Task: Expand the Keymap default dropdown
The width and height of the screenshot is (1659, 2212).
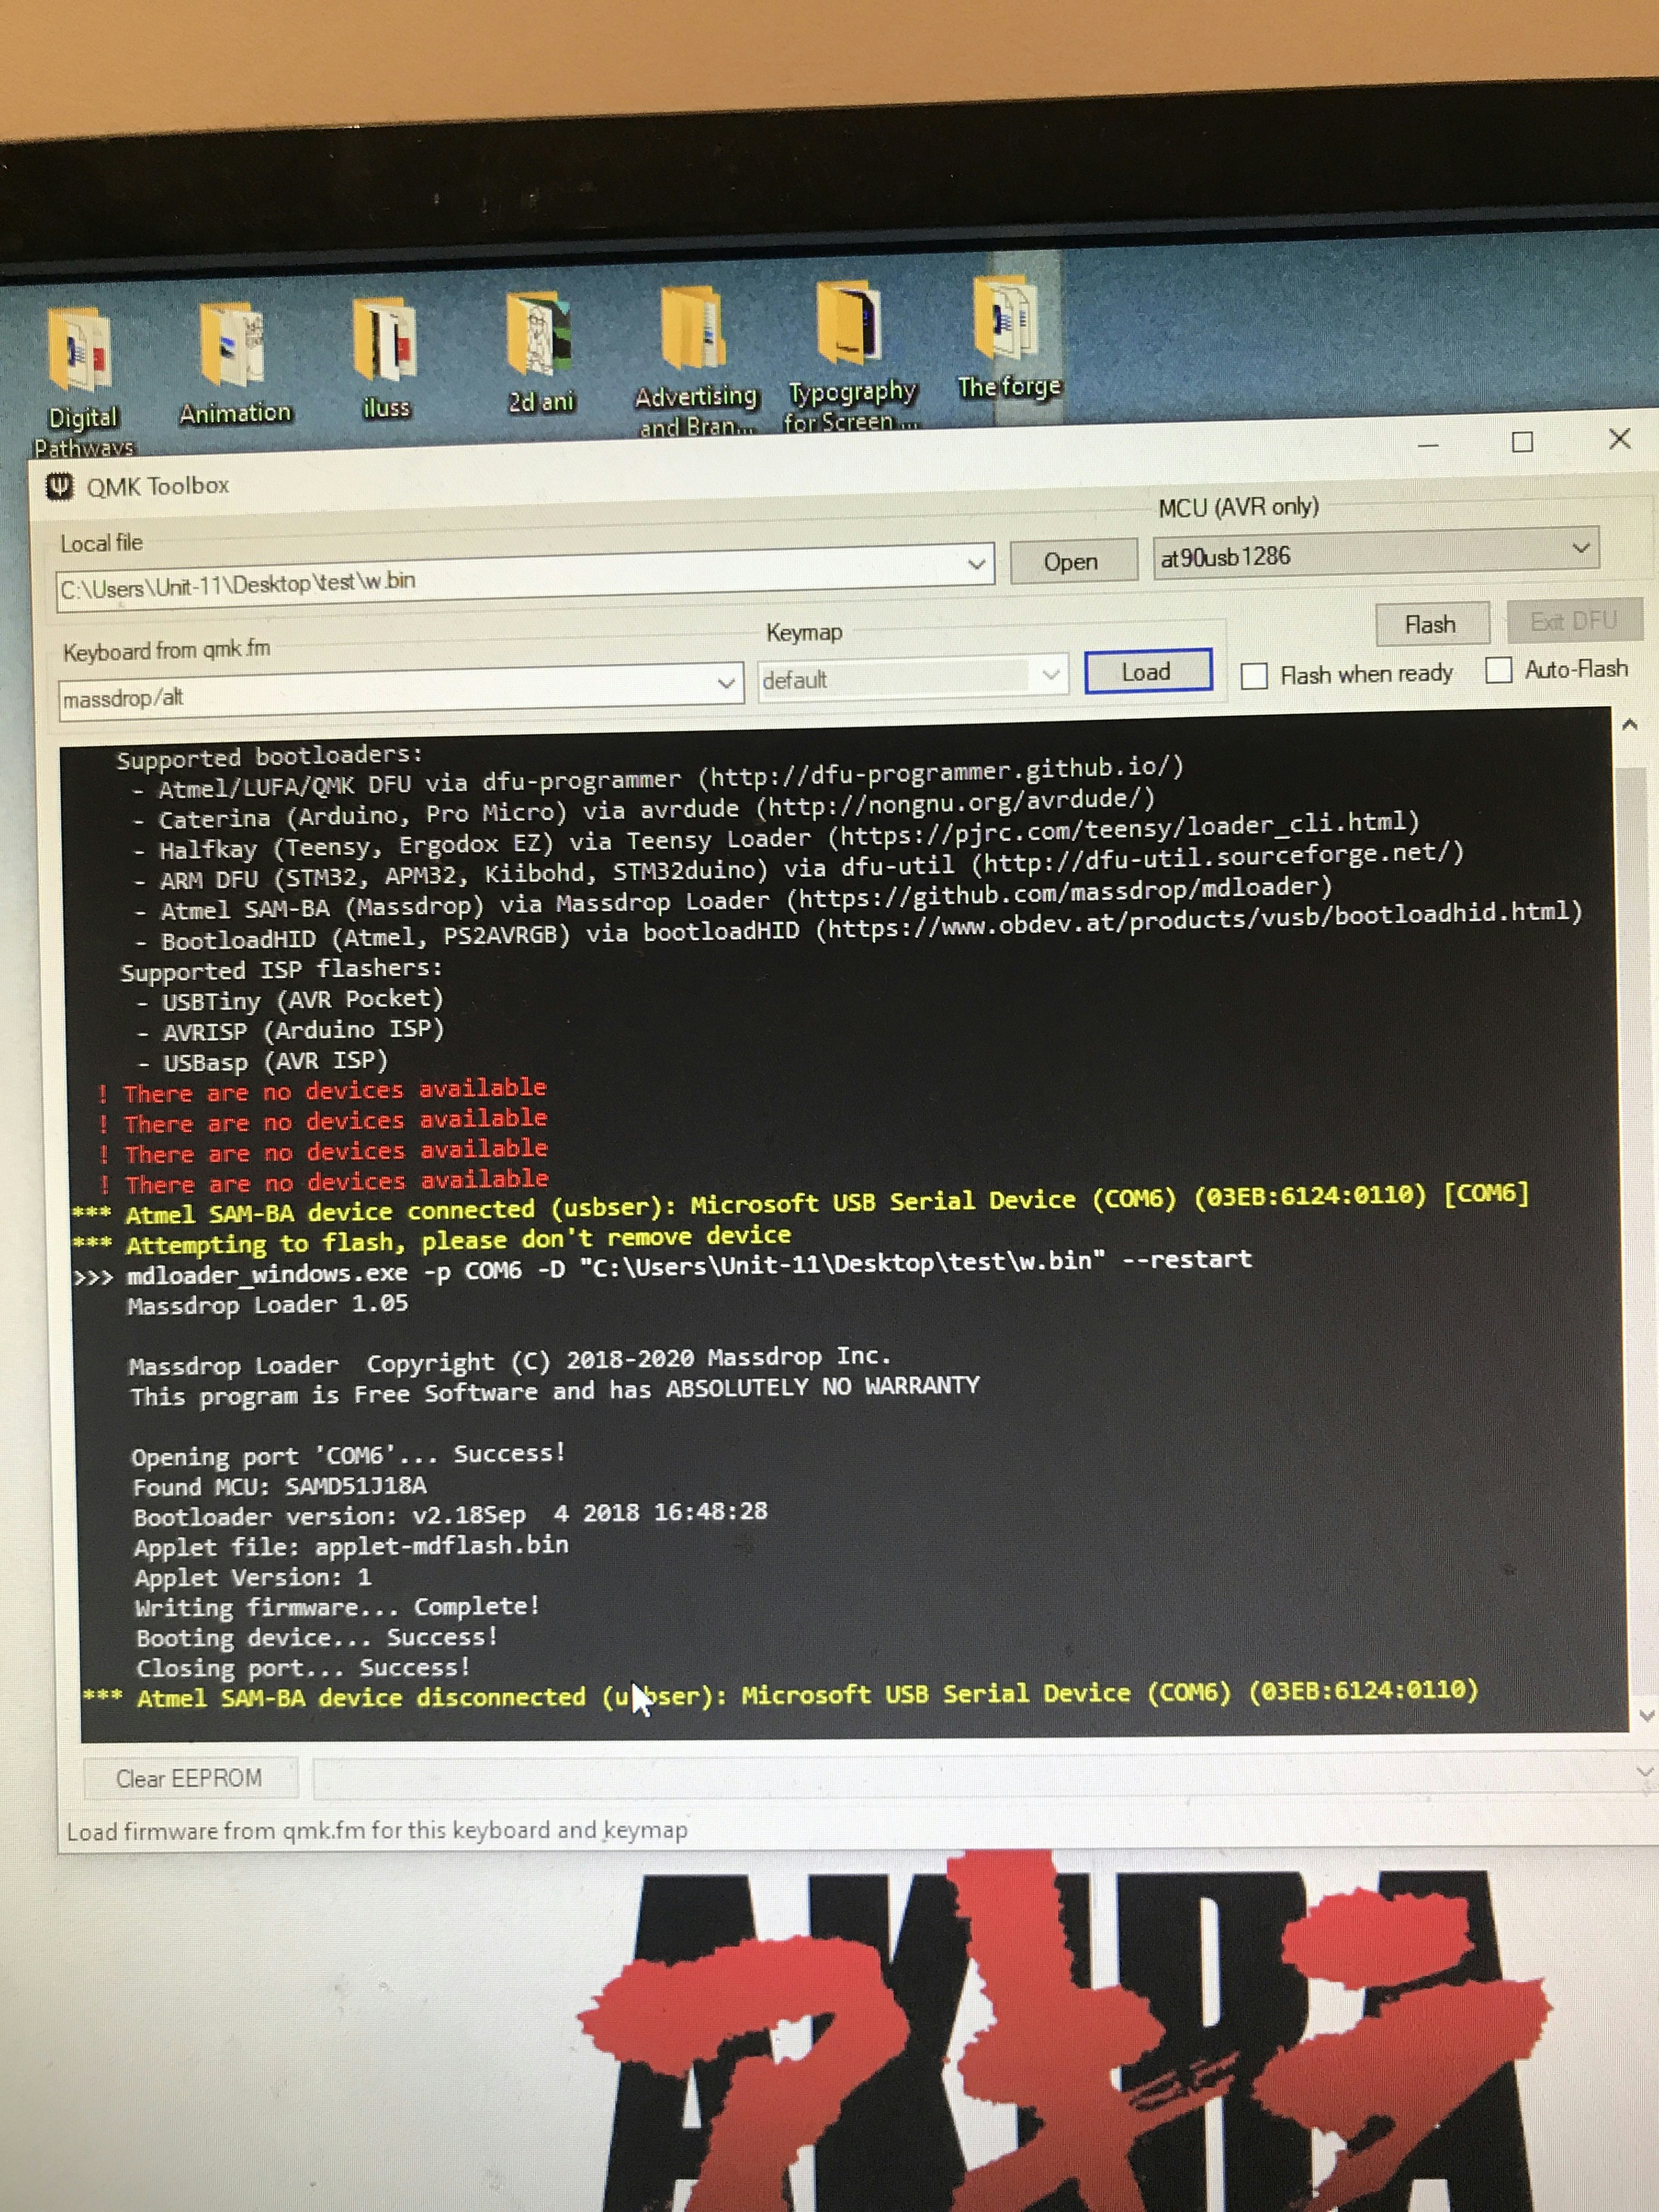Action: pyautogui.click(x=1050, y=675)
